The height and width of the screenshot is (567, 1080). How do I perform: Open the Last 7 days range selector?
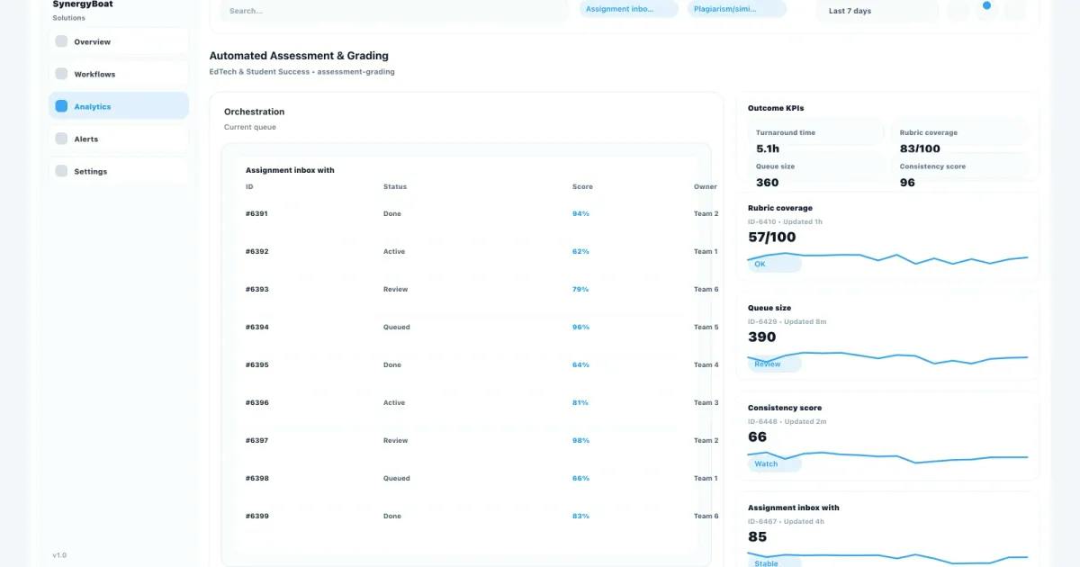click(x=877, y=11)
